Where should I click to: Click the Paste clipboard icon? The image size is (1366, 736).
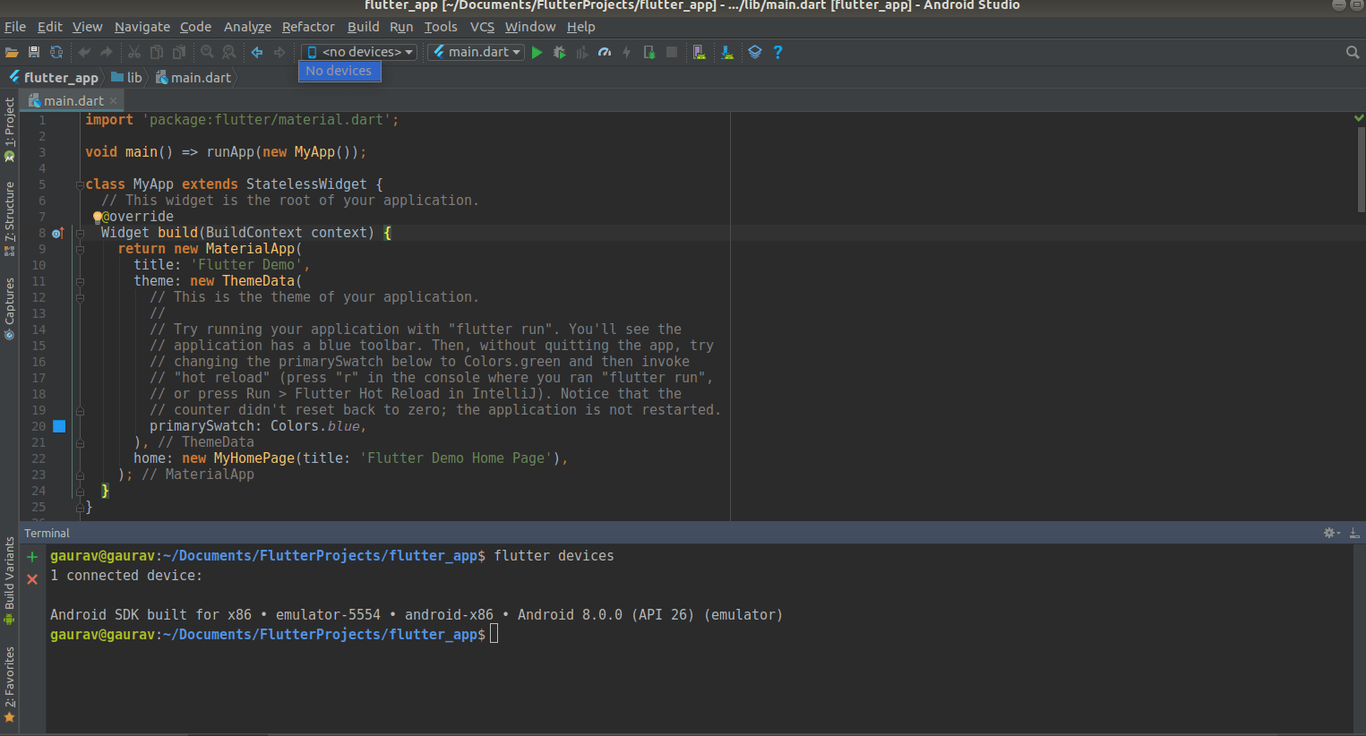tap(179, 52)
